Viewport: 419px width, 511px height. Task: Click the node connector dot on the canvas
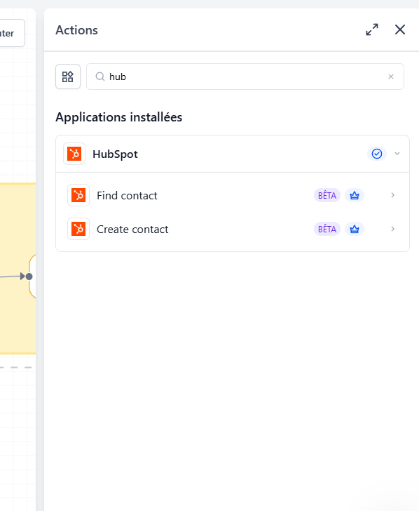pos(29,277)
